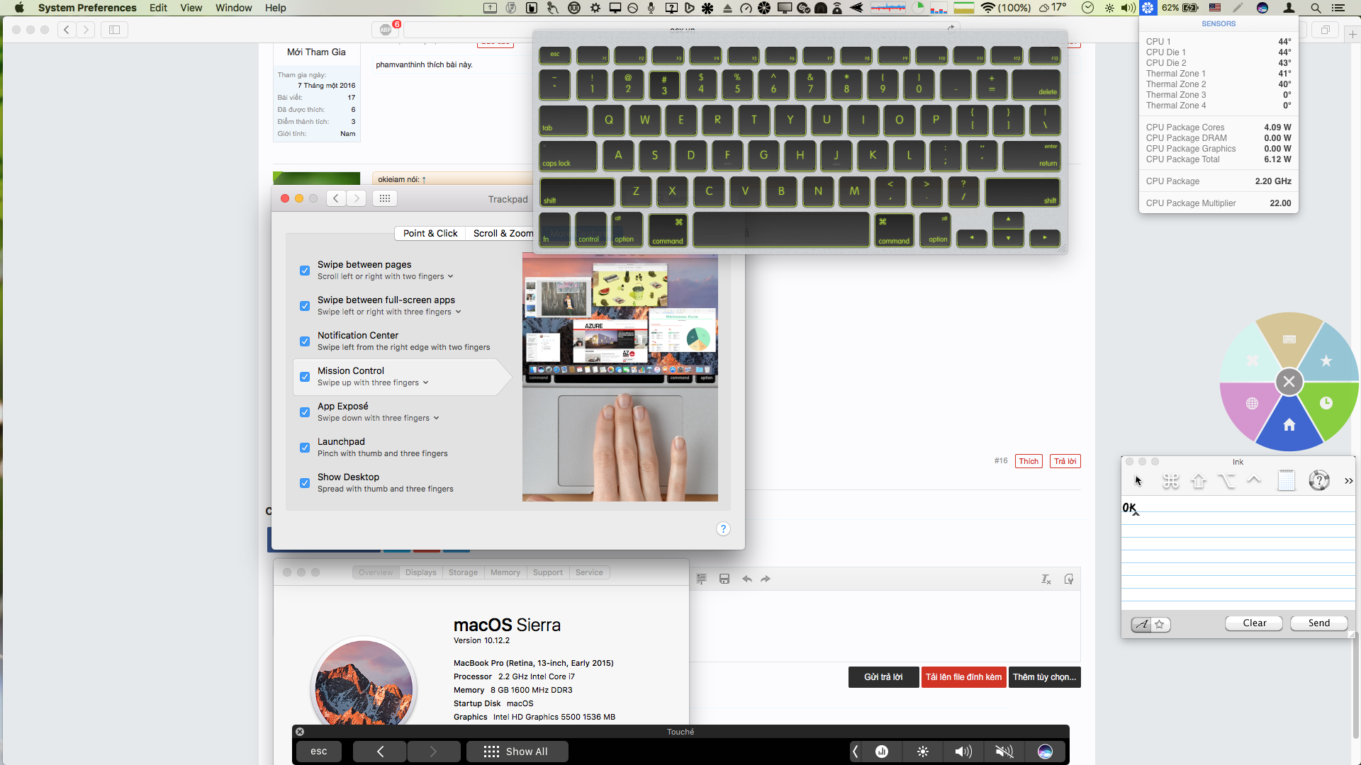Switch to the Memory tab in About This Mac
The height and width of the screenshot is (765, 1361).
pos(504,572)
